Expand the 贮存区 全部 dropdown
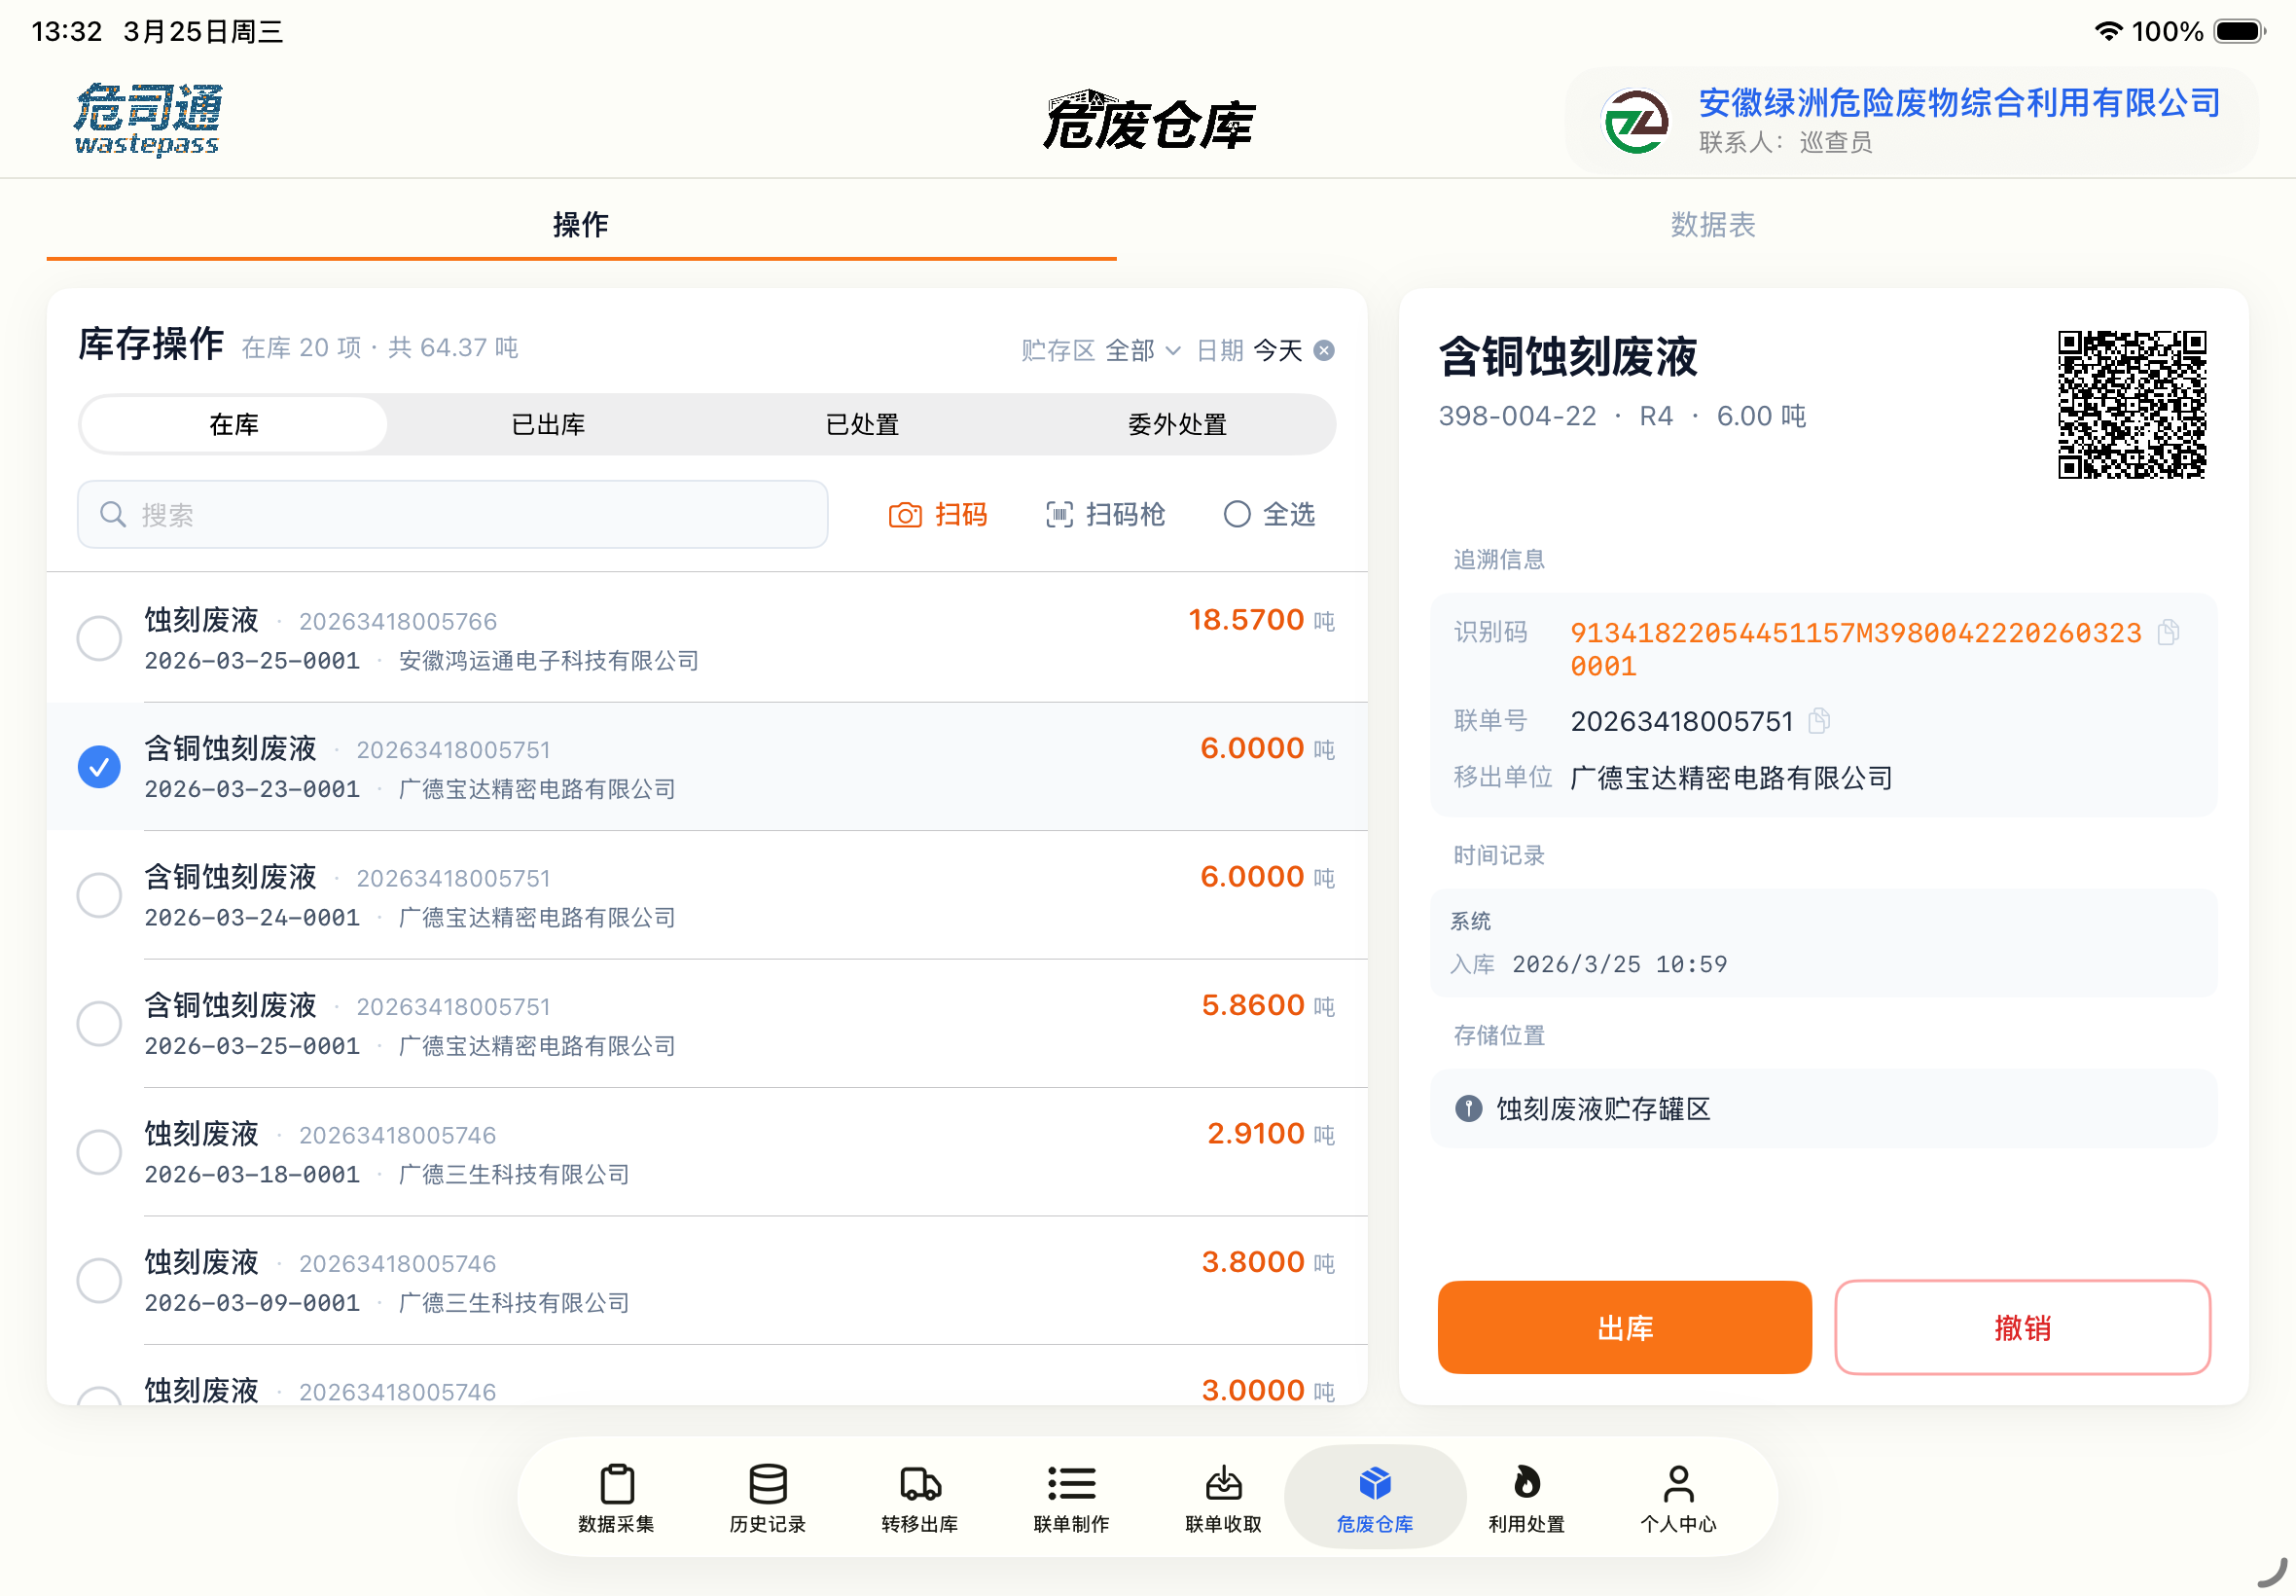The image size is (2296, 1596). 1100,350
